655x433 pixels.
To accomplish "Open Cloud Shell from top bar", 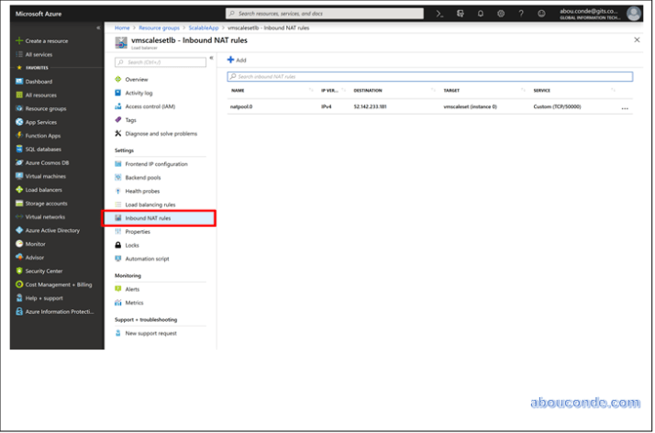I will point(439,14).
